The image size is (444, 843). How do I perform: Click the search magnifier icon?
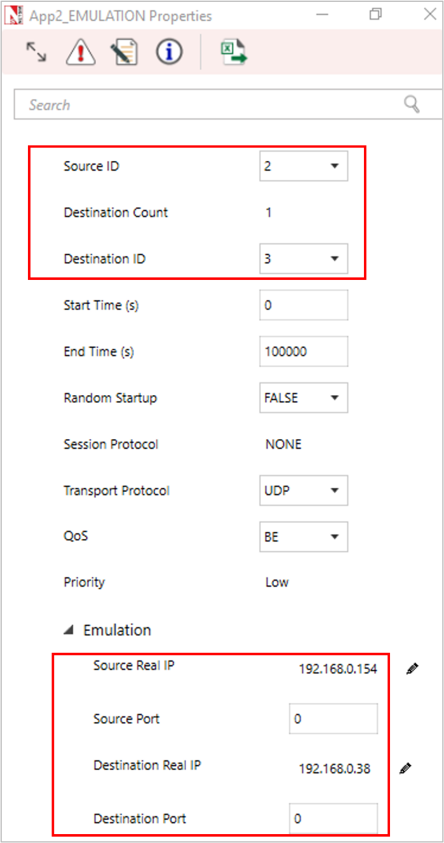click(x=412, y=104)
